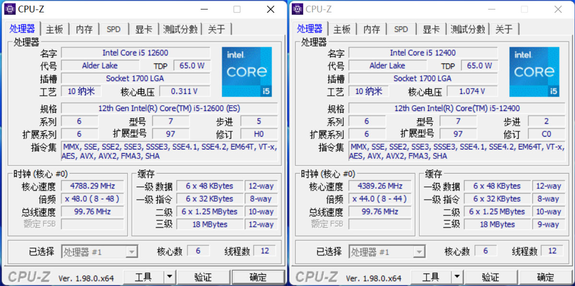Click 确定 button in right window
The width and height of the screenshot is (575, 286).
tap(545, 277)
